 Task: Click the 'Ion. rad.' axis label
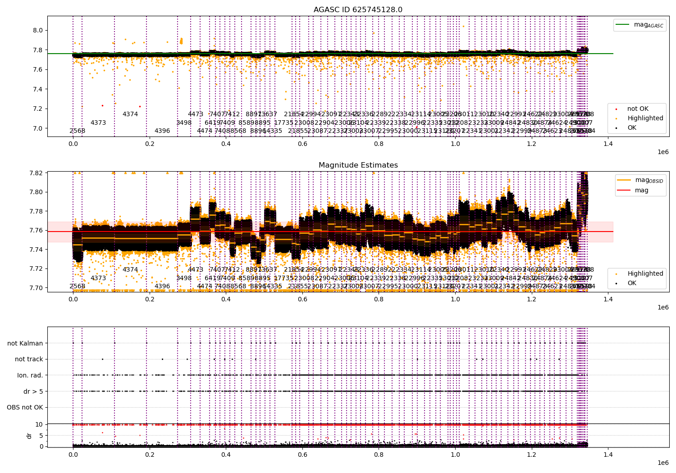(30, 375)
